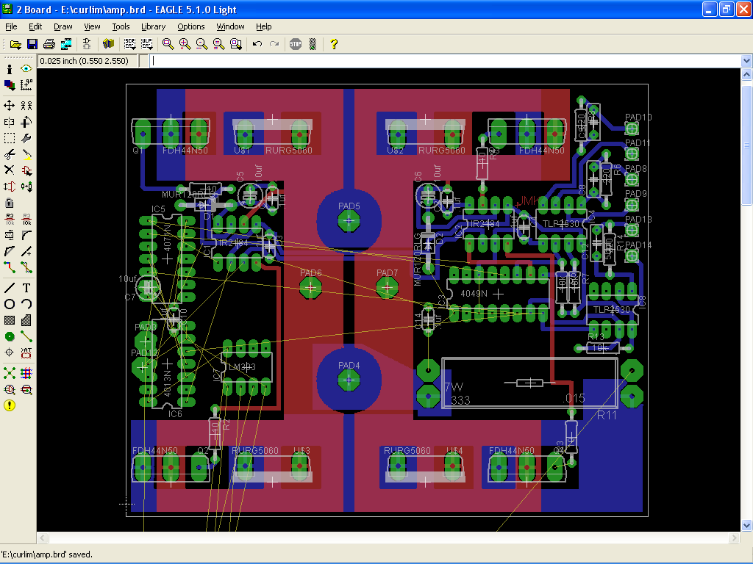Run a script with the SCR icon
The image size is (753, 564).
tap(129, 45)
